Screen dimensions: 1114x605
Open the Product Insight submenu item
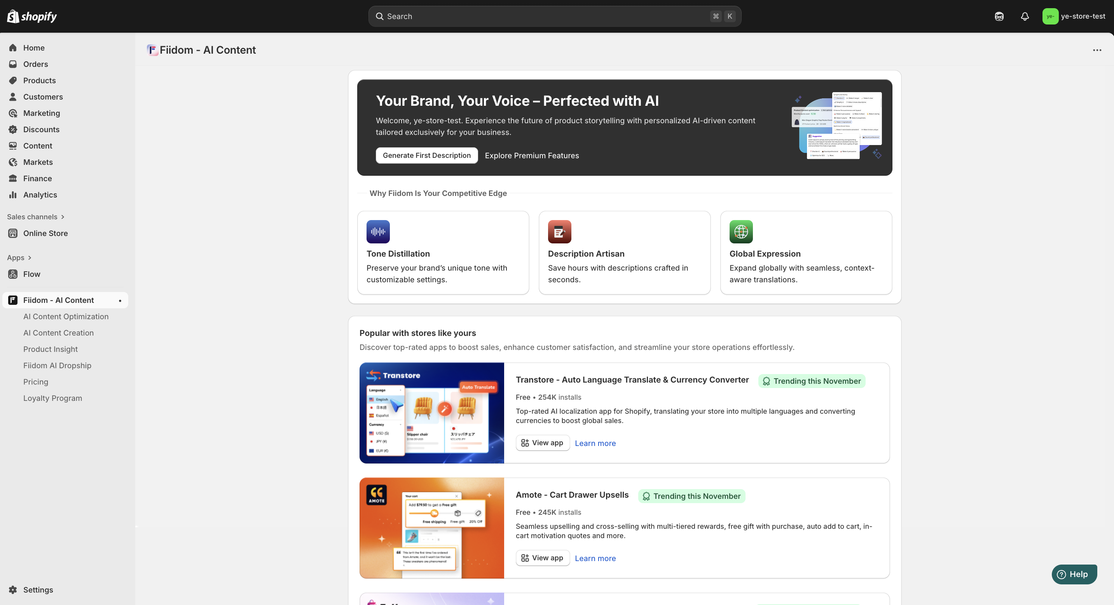coord(50,349)
